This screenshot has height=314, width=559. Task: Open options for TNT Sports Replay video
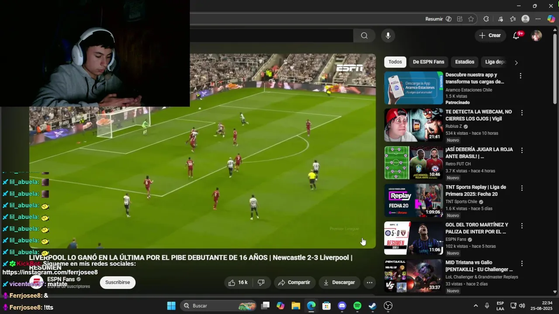pos(521,188)
